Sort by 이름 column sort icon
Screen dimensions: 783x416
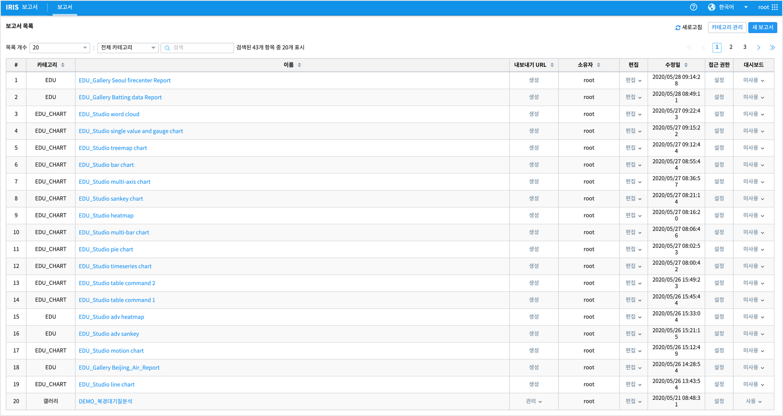300,65
